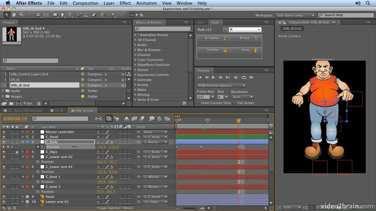Open the Composition menu
Image resolution: width=376 pixels, height=211 pixels.
85,3
